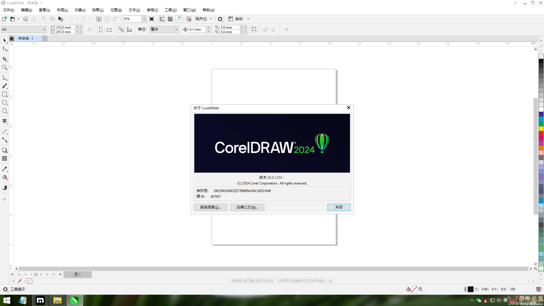Select the Ellipse tool
The width and height of the screenshot is (544, 306).
point(5,102)
